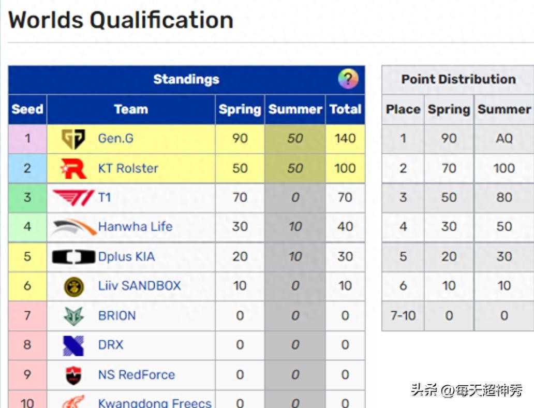534x408 pixels.
Task: Open the NS RedForce link
Action: pos(136,375)
